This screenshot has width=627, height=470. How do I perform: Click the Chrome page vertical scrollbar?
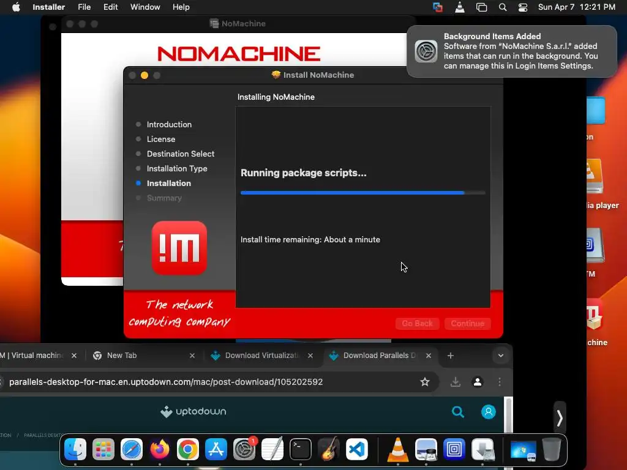click(x=508, y=415)
